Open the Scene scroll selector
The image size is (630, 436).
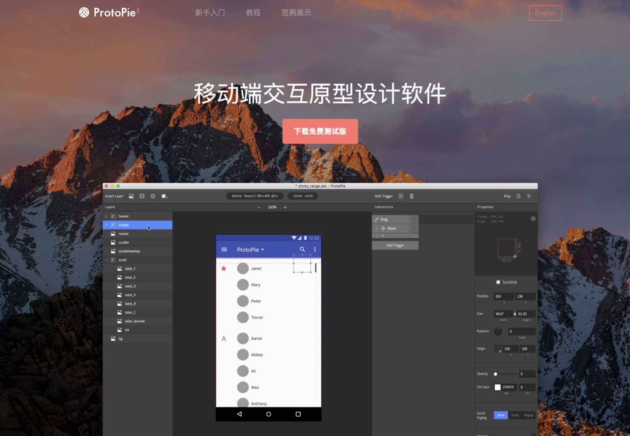(x=303, y=196)
